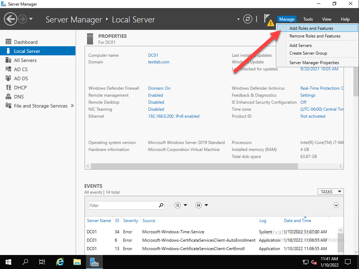Click properties scroll left arrow

[x=88, y=166]
